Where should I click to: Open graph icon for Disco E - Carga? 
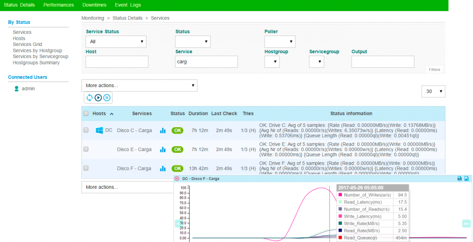163,150
